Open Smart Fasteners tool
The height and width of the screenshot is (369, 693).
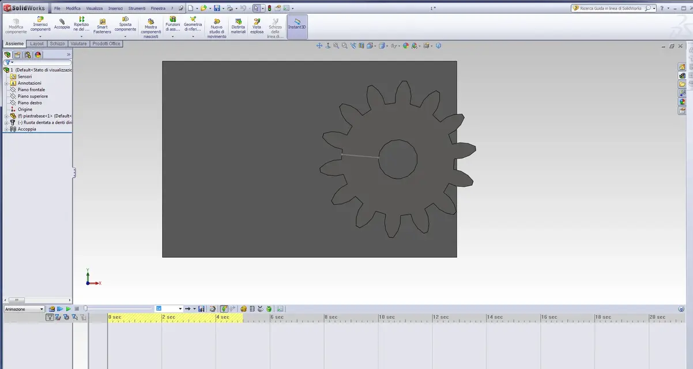pyautogui.click(x=102, y=26)
